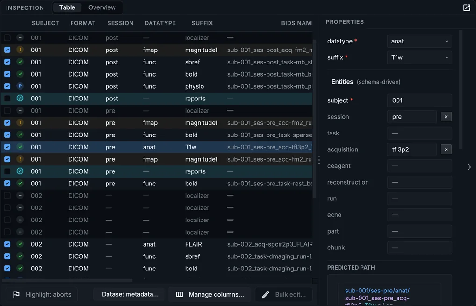Expand the side panel with the right chevron
Viewport: 476px width, 306px height.
(469, 167)
